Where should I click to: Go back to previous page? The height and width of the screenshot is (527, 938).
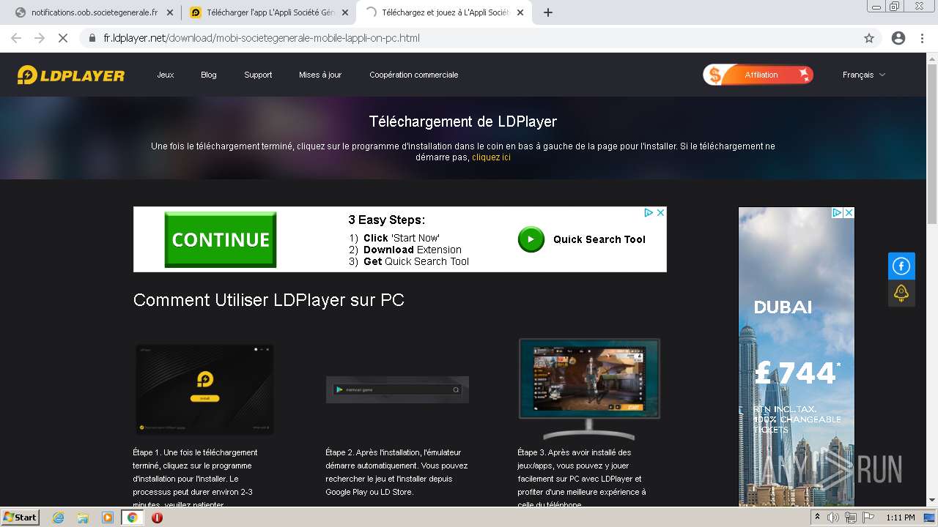coord(16,38)
